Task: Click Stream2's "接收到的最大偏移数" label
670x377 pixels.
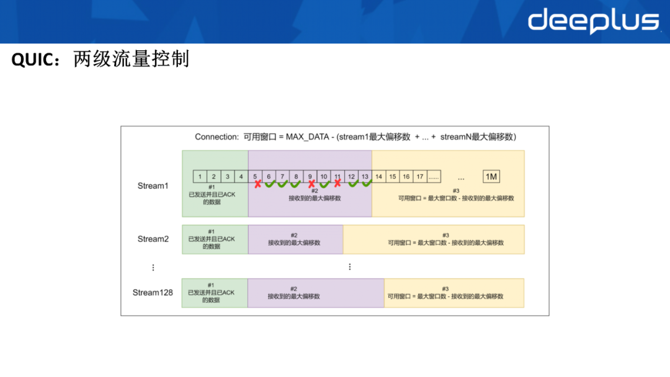Action: 294,242
